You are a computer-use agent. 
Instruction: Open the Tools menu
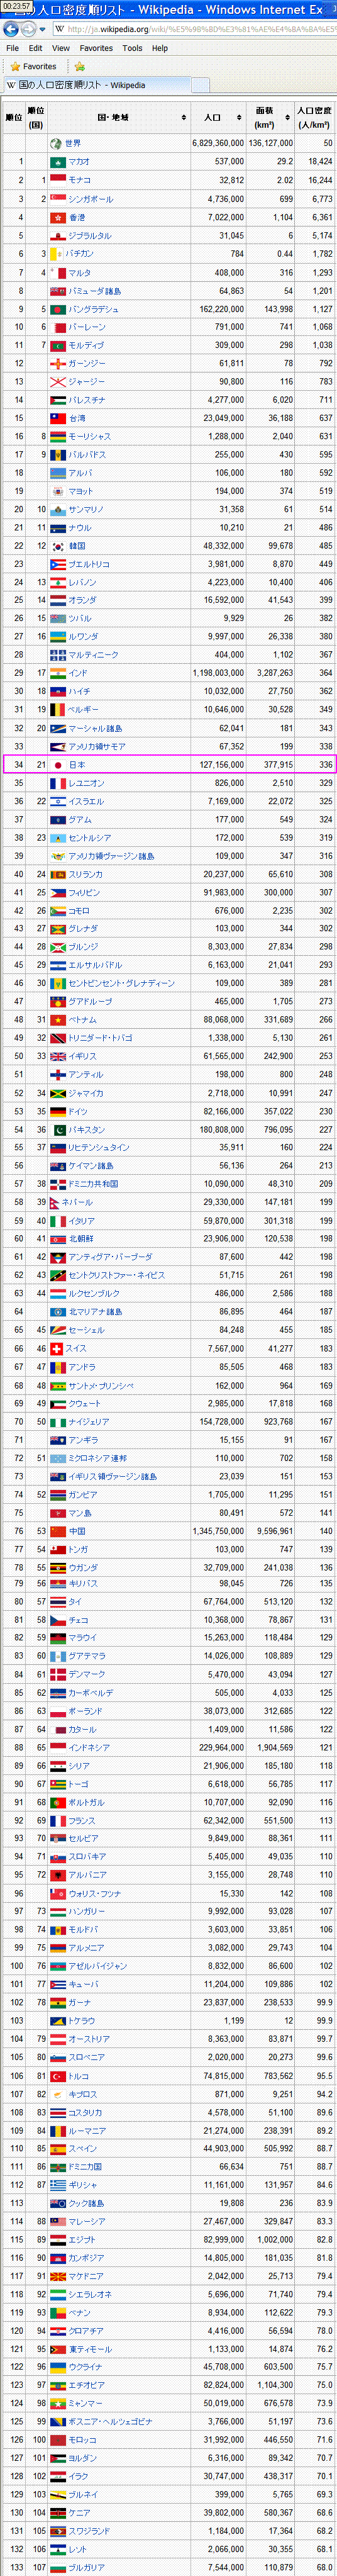[x=132, y=48]
